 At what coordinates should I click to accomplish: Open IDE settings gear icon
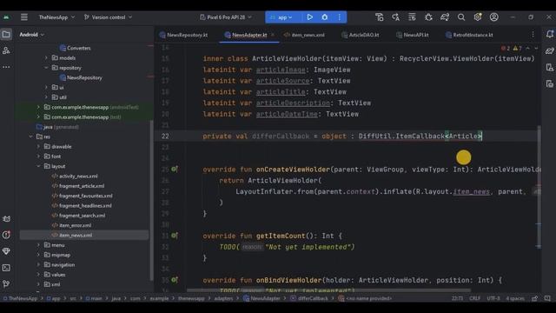[478, 17]
